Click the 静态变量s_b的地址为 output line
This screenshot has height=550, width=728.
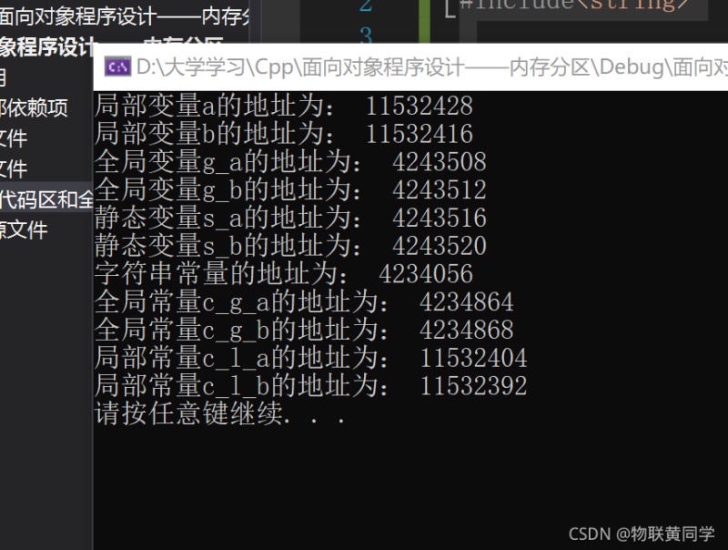tap(290, 245)
